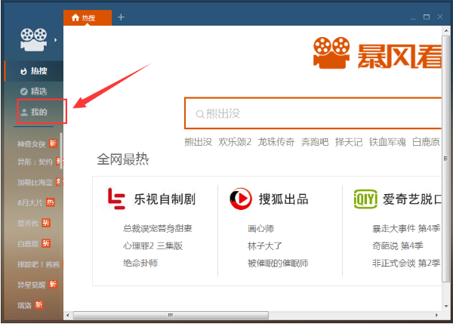
Task: Click 奔跑吧 hot search keyword
Action: pos(315,142)
